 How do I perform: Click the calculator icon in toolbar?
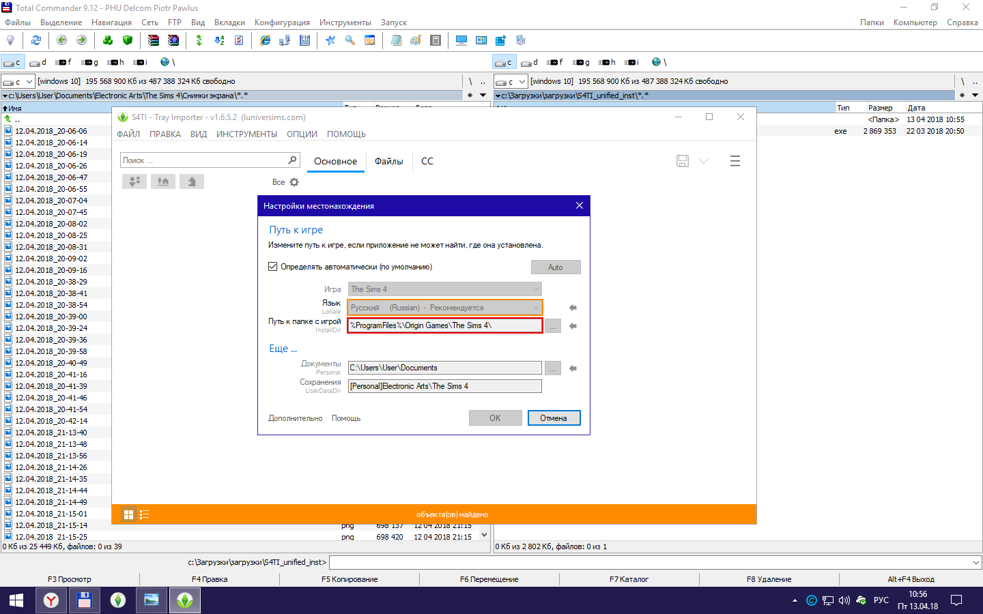coord(436,40)
